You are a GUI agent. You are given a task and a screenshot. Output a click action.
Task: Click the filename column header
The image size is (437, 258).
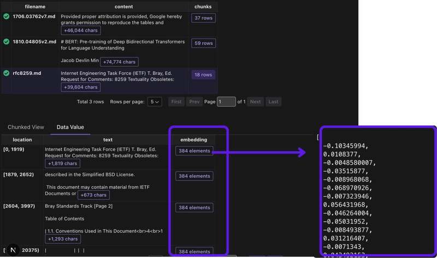(x=35, y=7)
